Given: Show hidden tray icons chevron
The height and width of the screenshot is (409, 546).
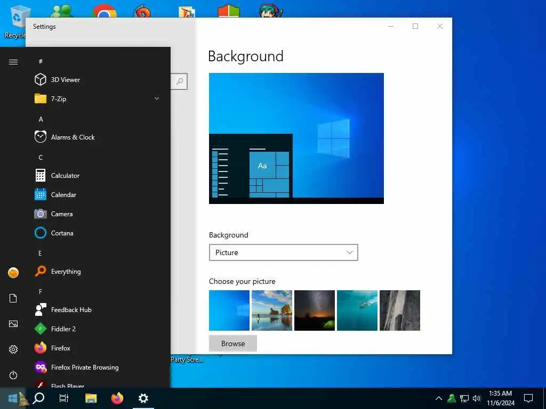Looking at the screenshot, I should 439,398.
